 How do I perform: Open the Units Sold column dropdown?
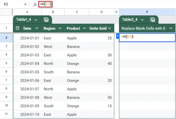109,28
